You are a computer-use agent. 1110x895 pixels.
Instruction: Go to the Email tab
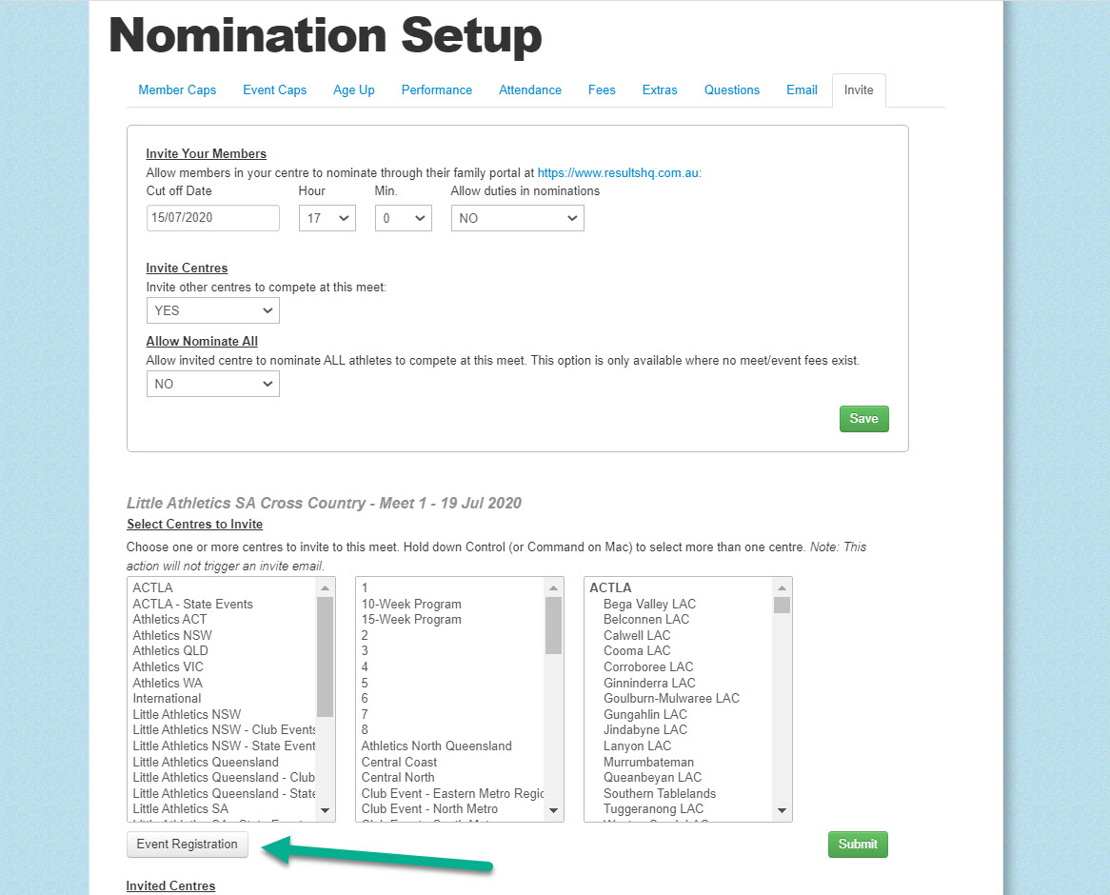point(802,89)
